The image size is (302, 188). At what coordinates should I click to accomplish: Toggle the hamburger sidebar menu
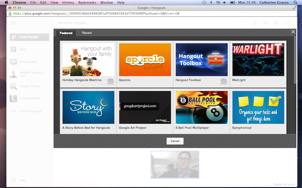click(x=13, y=23)
